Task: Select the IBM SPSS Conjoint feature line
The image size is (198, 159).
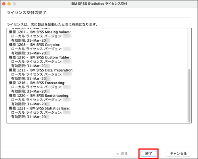Action: [x=34, y=45]
